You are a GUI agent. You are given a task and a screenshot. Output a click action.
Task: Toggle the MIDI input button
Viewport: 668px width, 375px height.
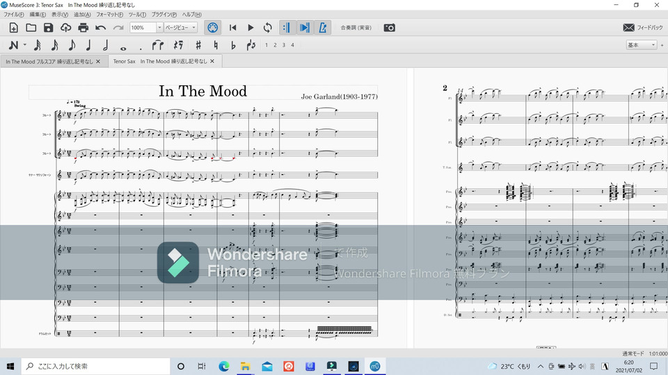click(214, 28)
